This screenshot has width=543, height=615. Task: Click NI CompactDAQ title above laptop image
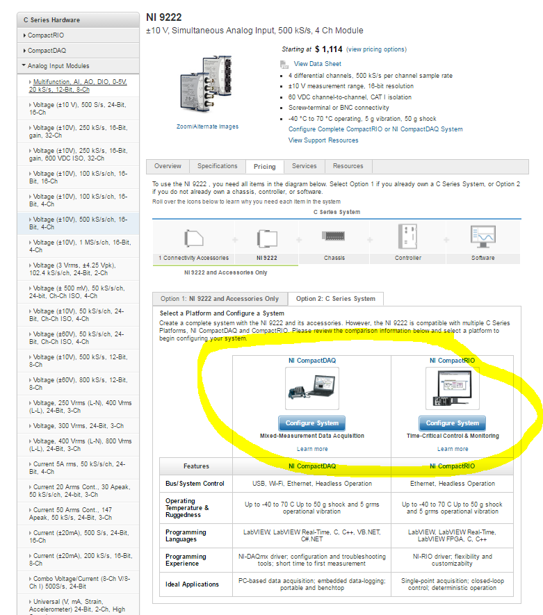tap(312, 361)
